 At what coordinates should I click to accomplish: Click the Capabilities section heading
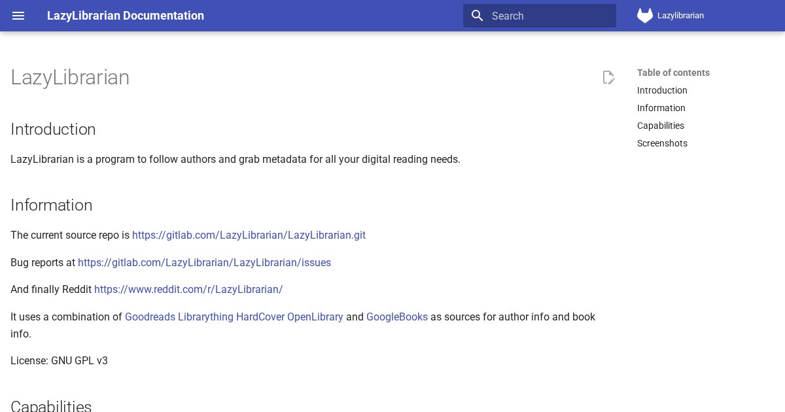click(51, 405)
